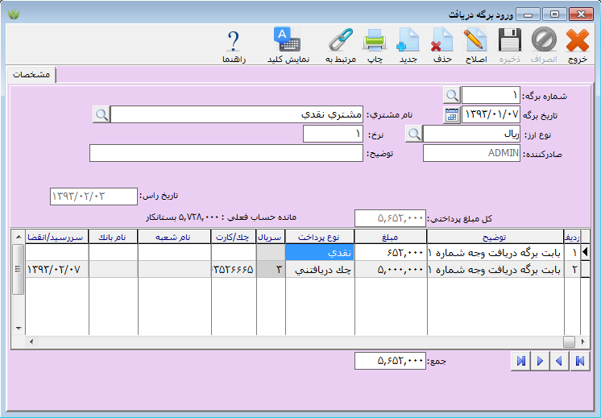
Task: Search customers using نام مشتری magnifier button
Action: coord(101,115)
